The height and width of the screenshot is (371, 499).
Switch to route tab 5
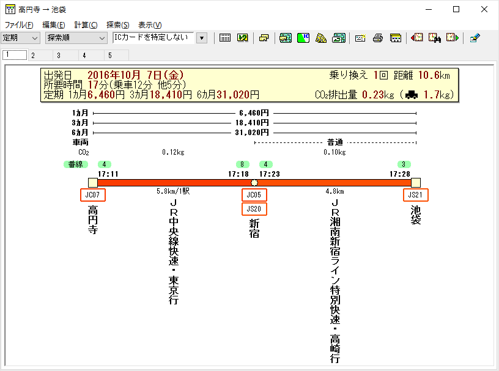coord(110,55)
